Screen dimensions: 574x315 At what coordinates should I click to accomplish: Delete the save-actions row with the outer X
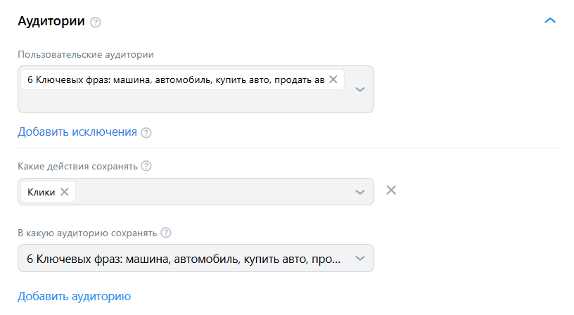pos(392,190)
